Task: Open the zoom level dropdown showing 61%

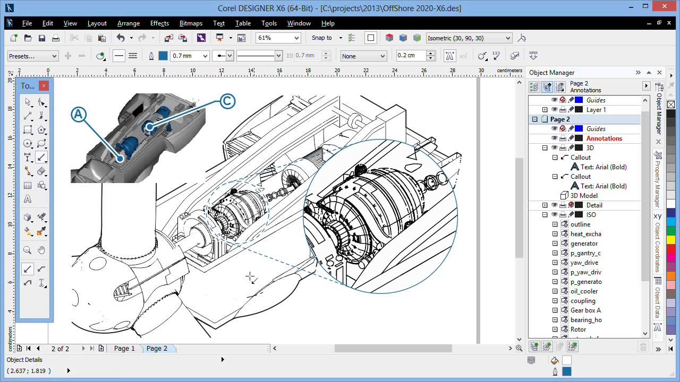Action: click(296, 38)
